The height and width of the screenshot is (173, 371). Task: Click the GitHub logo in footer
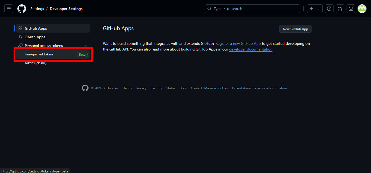pos(85,88)
